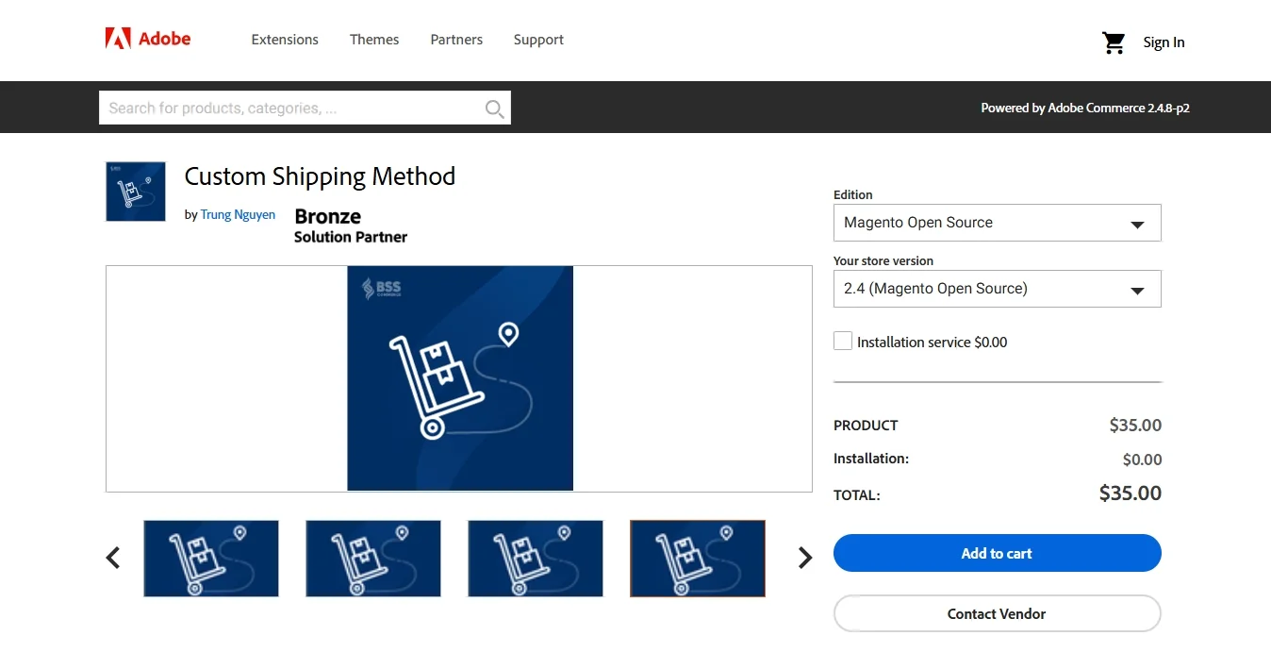Click the previous thumbnails left arrow

pyautogui.click(x=113, y=558)
